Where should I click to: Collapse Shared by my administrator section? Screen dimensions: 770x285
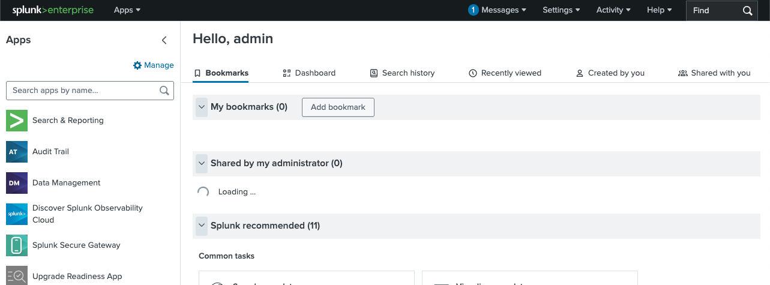tap(202, 163)
